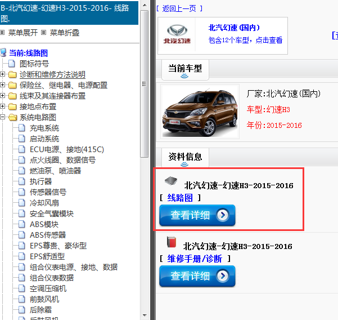Click the folder icon of 线束及其连接器布置
Image resolution: width=338 pixels, height=320 pixels.
coord(12,96)
